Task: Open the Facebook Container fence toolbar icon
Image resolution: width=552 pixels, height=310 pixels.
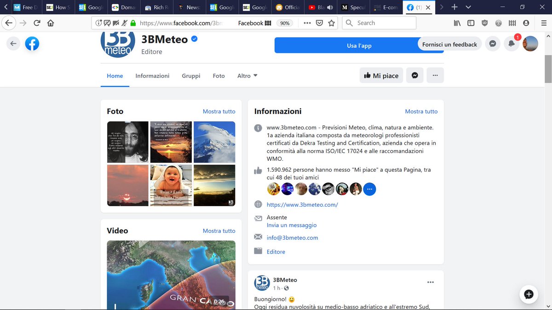Action: coord(512,23)
